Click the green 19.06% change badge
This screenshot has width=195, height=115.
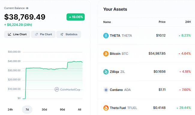coord(76,17)
